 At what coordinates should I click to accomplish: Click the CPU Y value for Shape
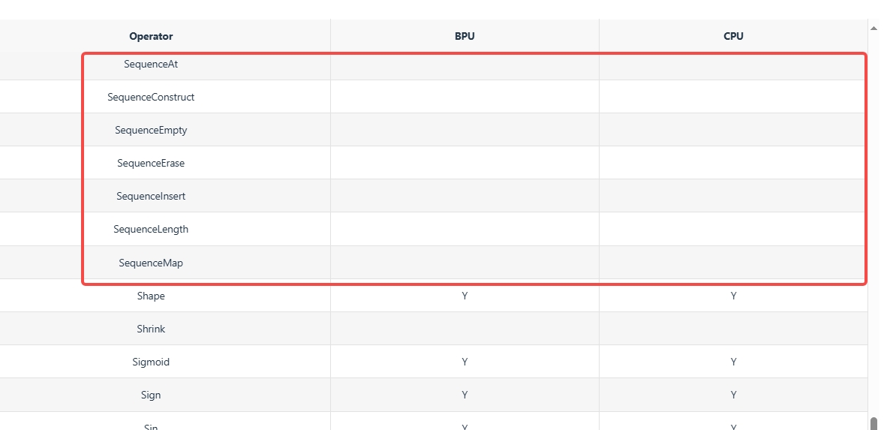733,296
